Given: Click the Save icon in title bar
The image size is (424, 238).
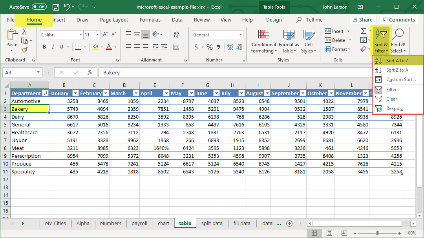Looking at the screenshot, I should point(56,7).
